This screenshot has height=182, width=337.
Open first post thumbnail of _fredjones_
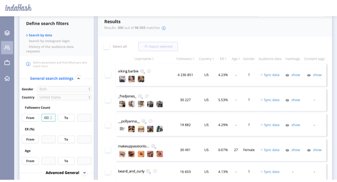(122, 104)
